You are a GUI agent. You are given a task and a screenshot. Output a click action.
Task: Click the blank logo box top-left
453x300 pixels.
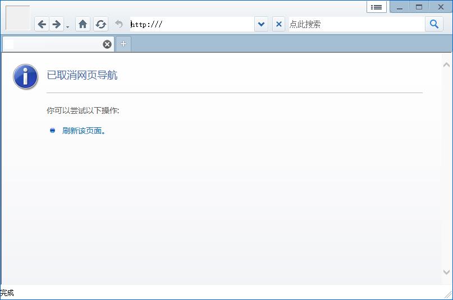pos(17,18)
